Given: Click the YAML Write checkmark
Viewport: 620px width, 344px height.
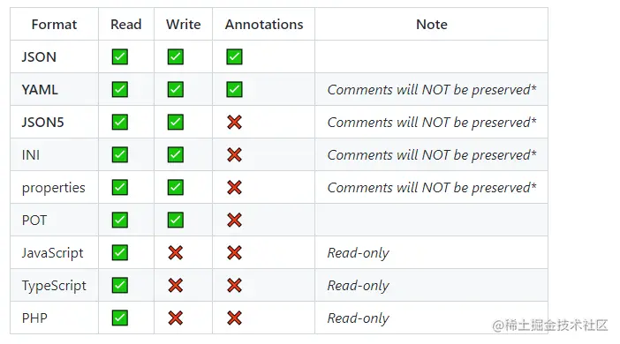Looking at the screenshot, I should point(176,89).
